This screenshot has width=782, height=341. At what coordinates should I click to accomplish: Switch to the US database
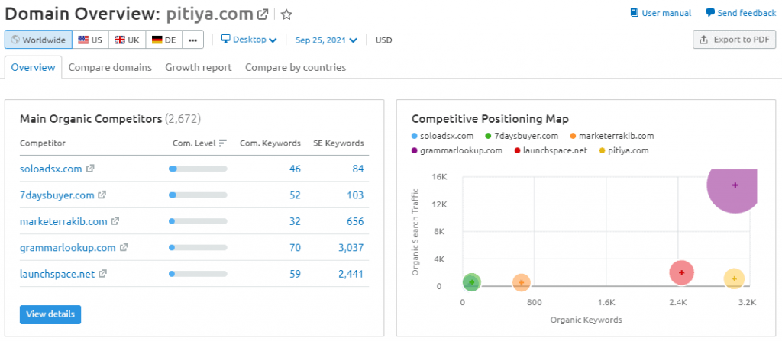click(x=90, y=40)
